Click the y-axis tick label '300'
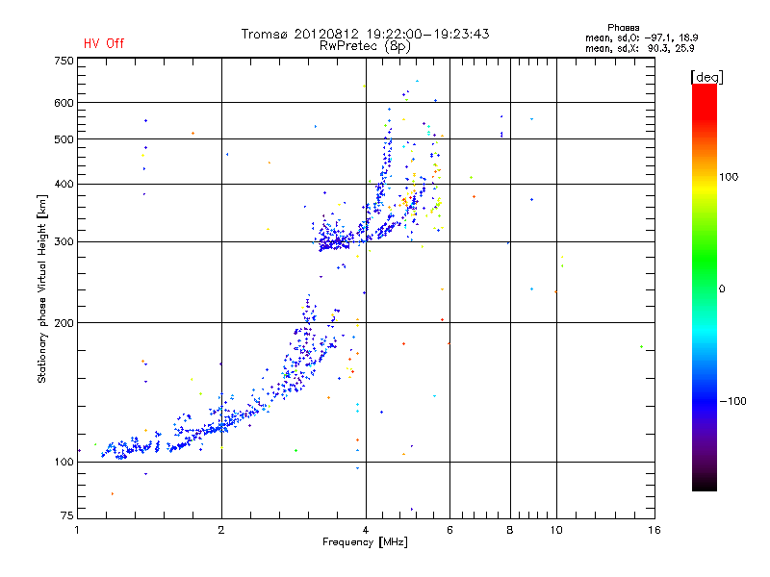 click(64, 242)
